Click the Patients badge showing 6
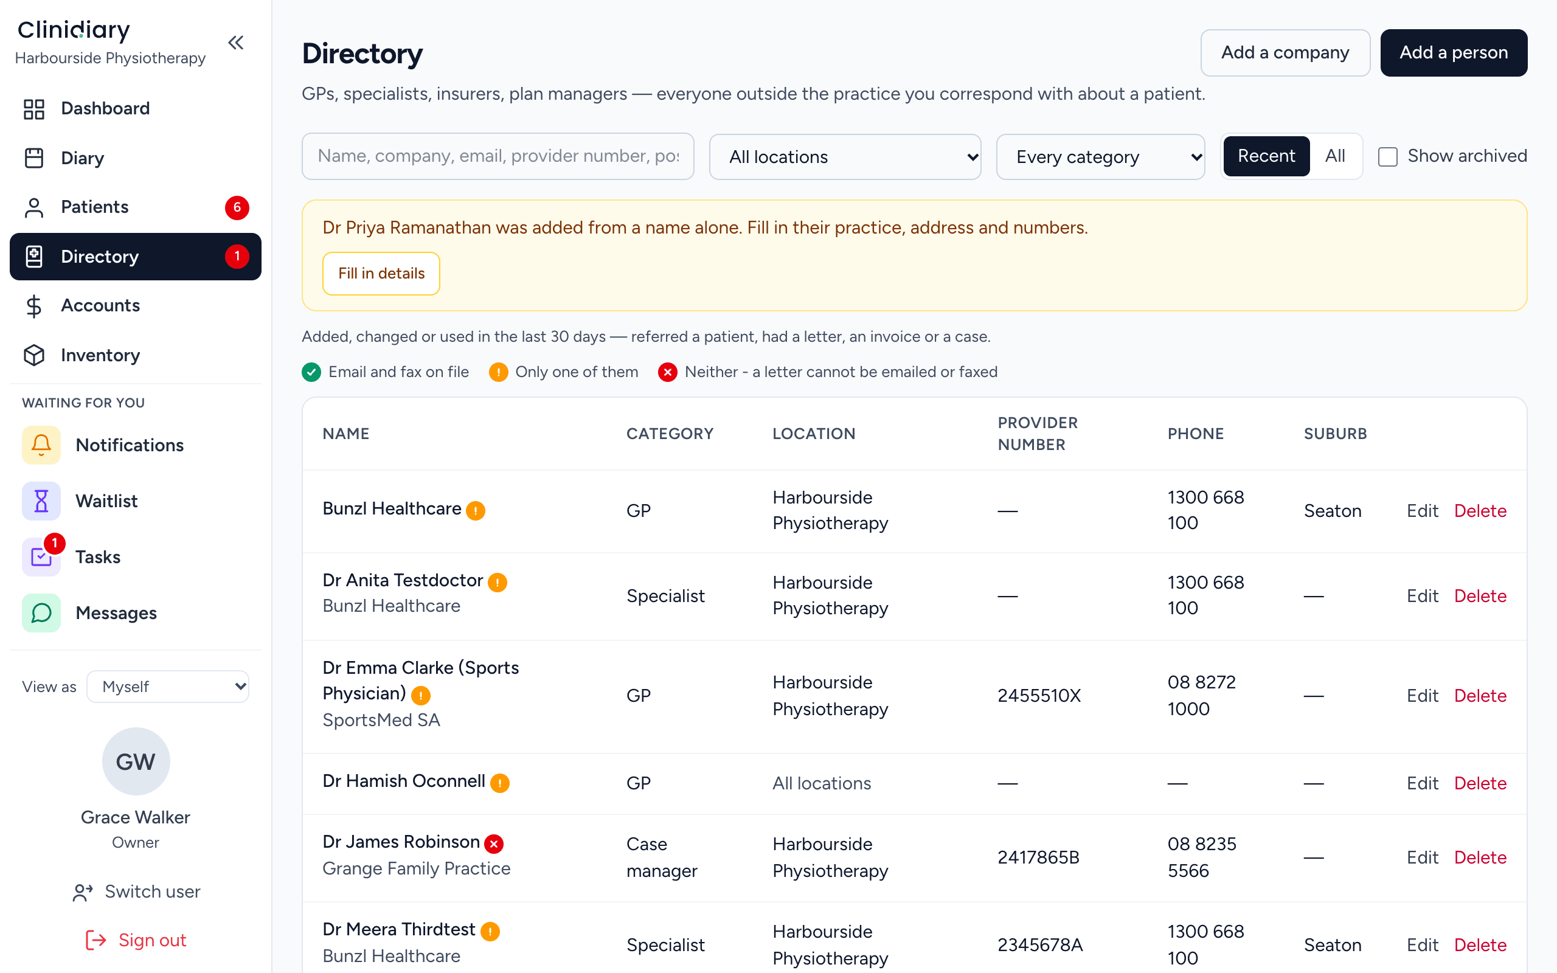Screen dimensions: 1557x973 click(x=237, y=207)
